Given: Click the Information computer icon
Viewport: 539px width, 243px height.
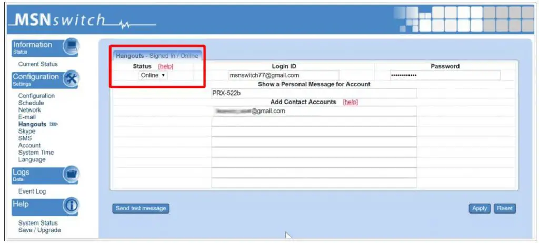Looking at the screenshot, I should (71, 46).
